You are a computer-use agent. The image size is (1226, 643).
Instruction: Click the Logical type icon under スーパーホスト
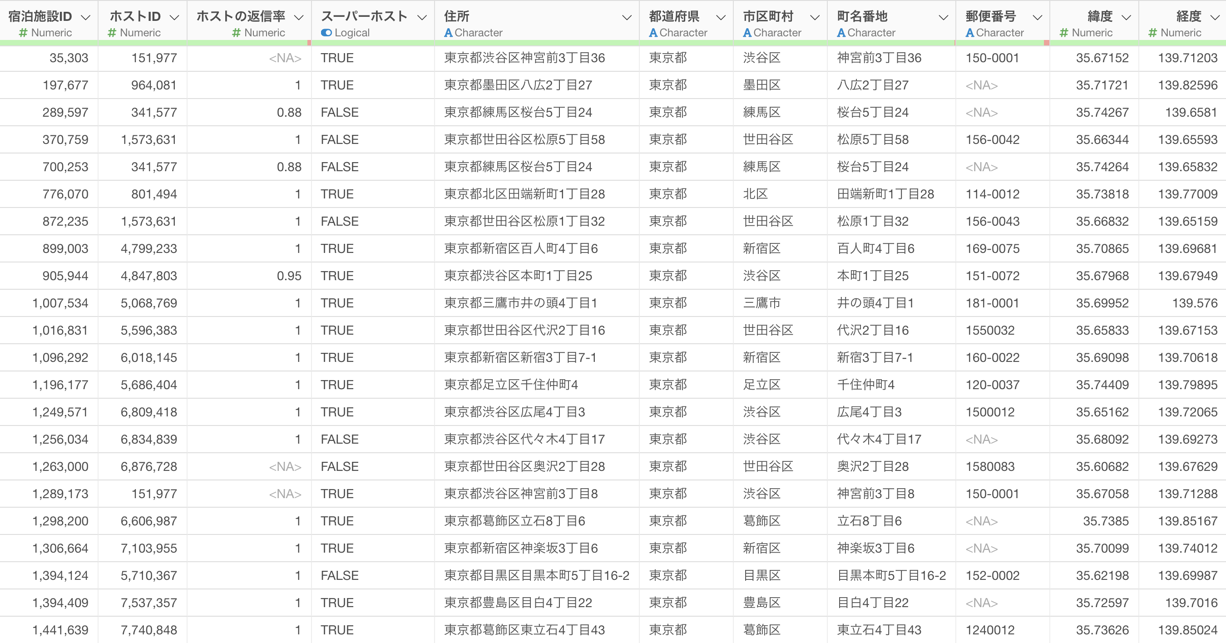[x=326, y=33]
